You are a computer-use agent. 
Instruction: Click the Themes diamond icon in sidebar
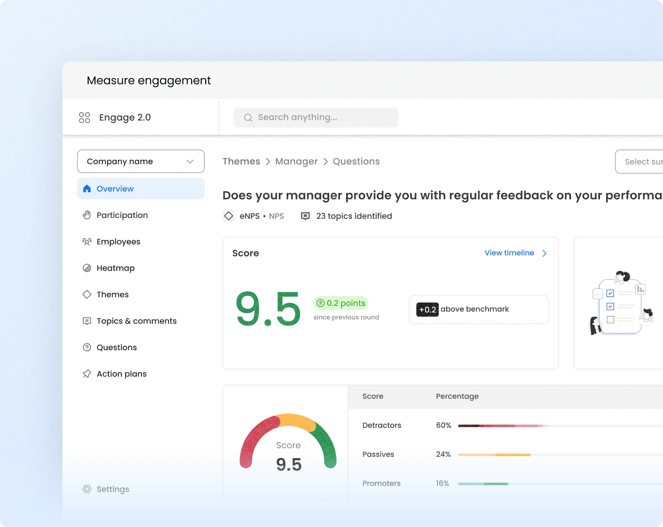[x=87, y=294]
